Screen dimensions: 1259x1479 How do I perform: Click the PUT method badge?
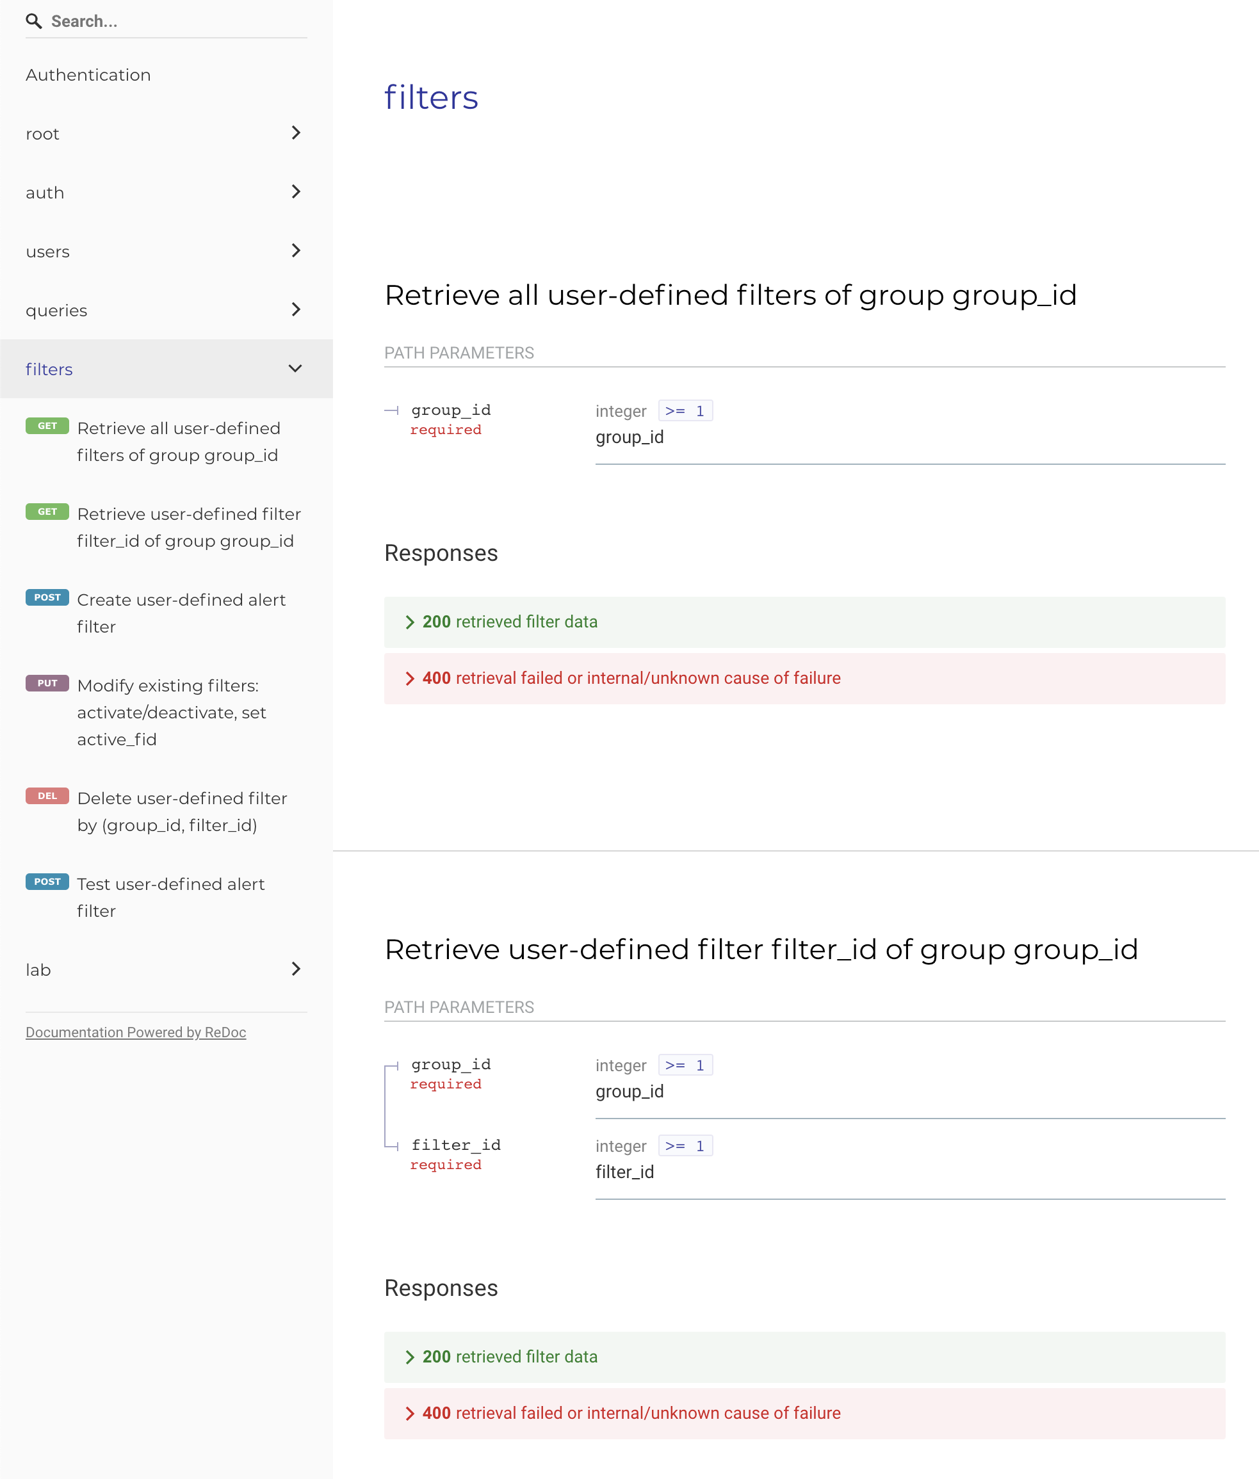click(x=47, y=684)
